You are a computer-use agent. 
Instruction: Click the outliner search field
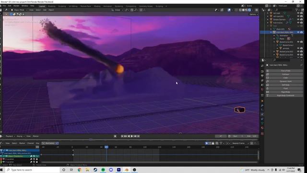[x=284, y=10]
